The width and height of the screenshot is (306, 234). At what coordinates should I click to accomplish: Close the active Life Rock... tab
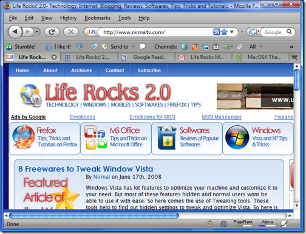(54, 57)
